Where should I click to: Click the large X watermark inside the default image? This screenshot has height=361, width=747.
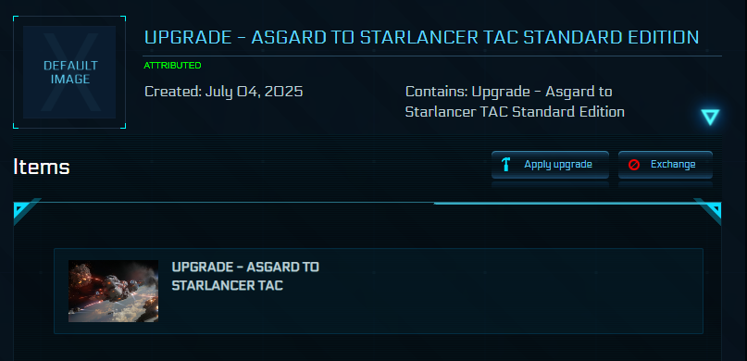pyautogui.click(x=69, y=72)
